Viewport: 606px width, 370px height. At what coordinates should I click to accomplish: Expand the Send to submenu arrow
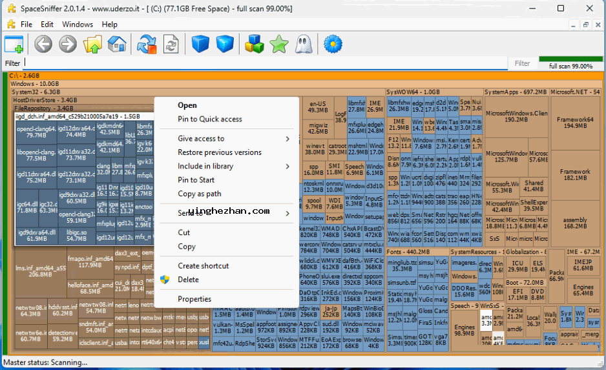(287, 213)
